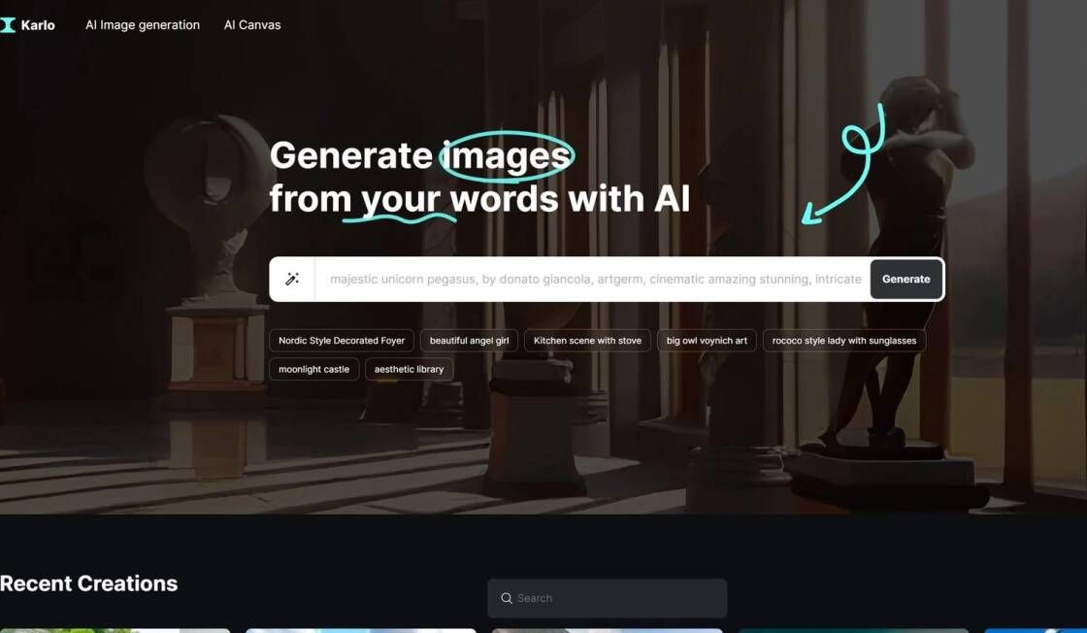Select the big owl voynich art chip
Viewport: 1087px width, 633px height.
[707, 341]
